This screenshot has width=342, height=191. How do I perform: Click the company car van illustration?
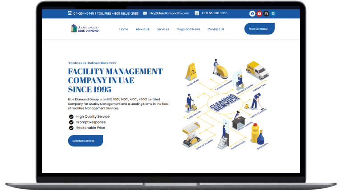click(257, 70)
